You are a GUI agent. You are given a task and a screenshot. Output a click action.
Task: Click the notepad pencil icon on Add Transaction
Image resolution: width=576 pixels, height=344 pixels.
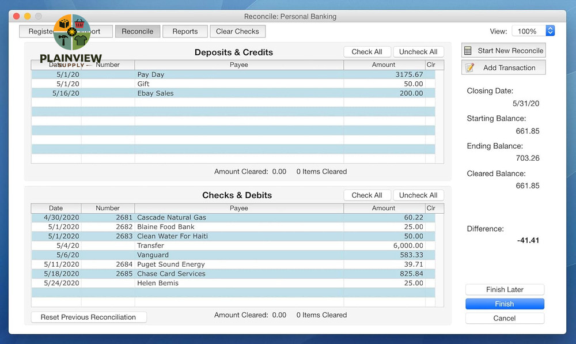point(469,67)
